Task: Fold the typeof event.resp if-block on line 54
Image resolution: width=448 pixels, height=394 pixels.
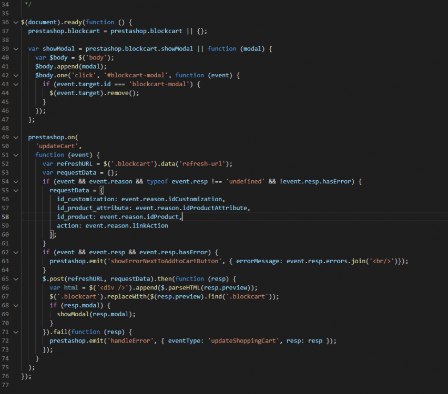Action: point(16,182)
